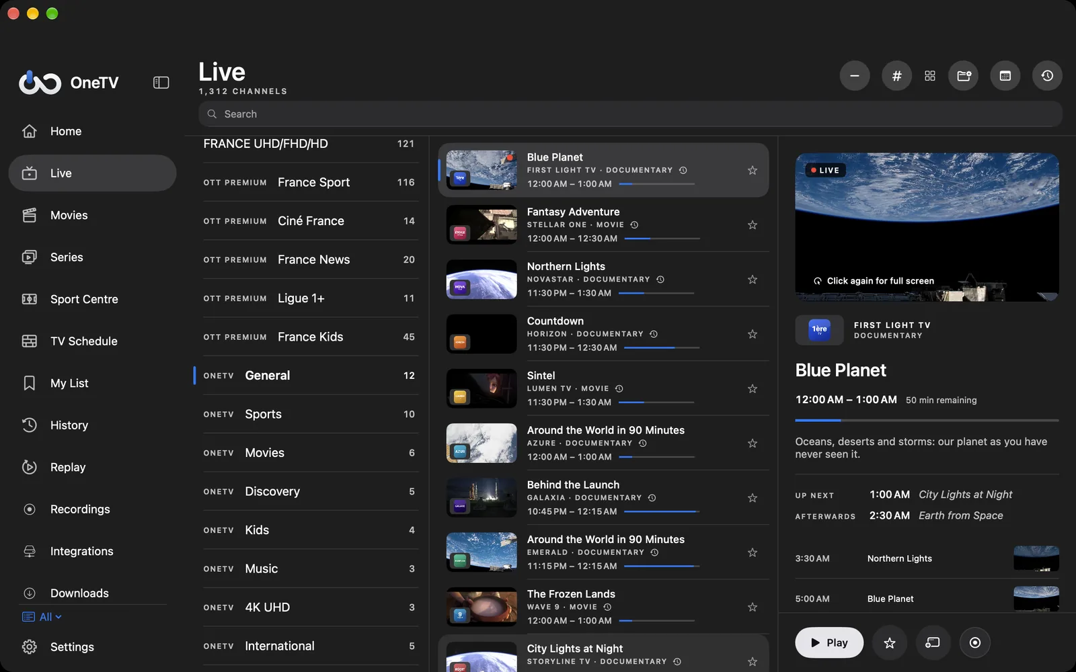
Task: Open Replay in the sidebar
Action: point(92,467)
